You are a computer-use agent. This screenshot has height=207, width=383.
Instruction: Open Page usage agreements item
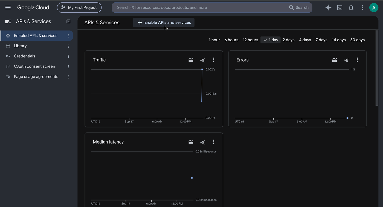(36, 77)
